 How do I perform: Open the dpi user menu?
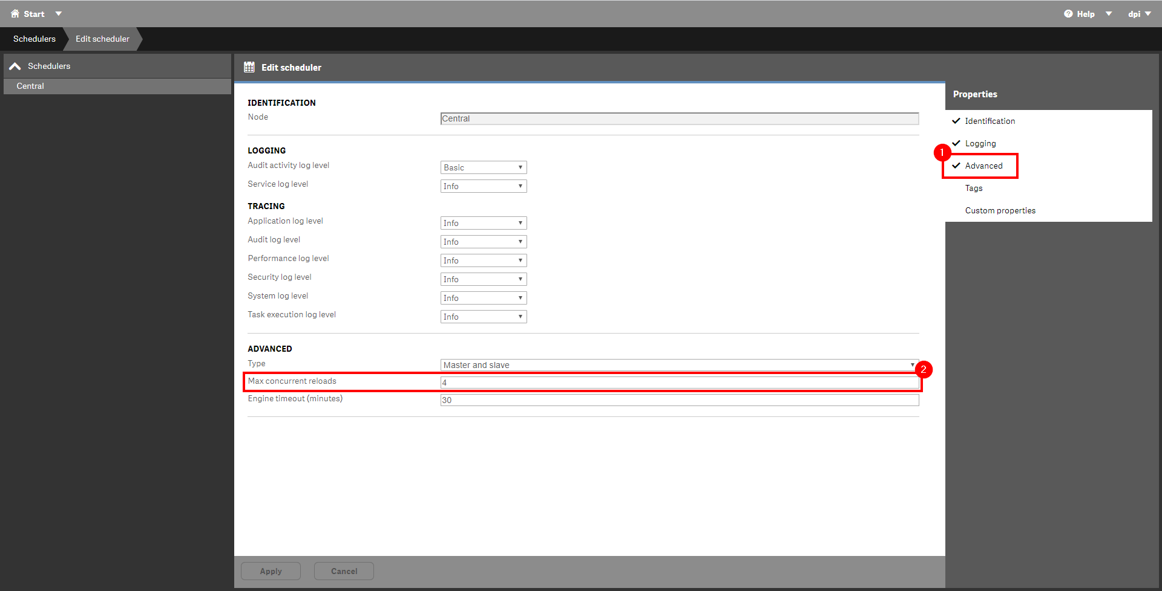pos(1139,14)
